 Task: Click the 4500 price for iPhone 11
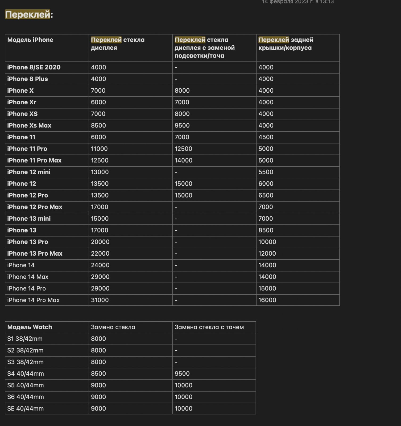(x=266, y=137)
